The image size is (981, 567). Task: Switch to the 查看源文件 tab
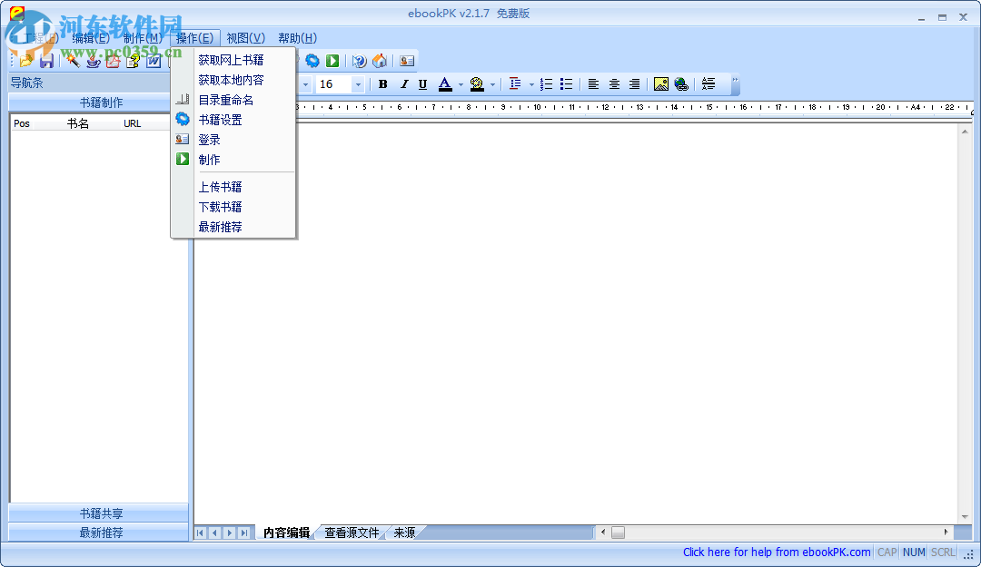[x=352, y=533]
